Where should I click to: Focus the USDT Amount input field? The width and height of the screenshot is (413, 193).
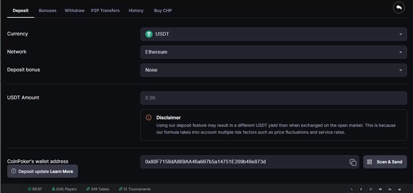click(273, 98)
